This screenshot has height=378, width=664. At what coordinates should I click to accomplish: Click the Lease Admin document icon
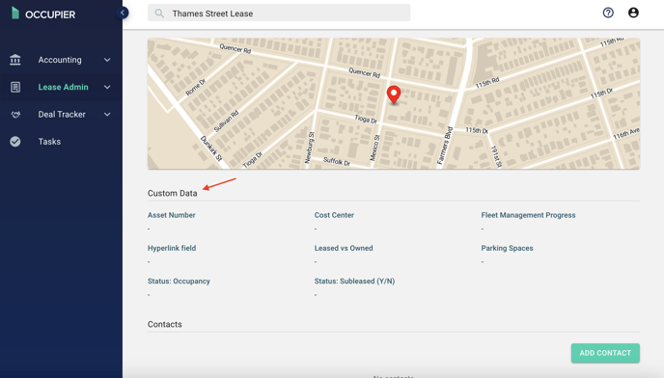[x=15, y=87]
